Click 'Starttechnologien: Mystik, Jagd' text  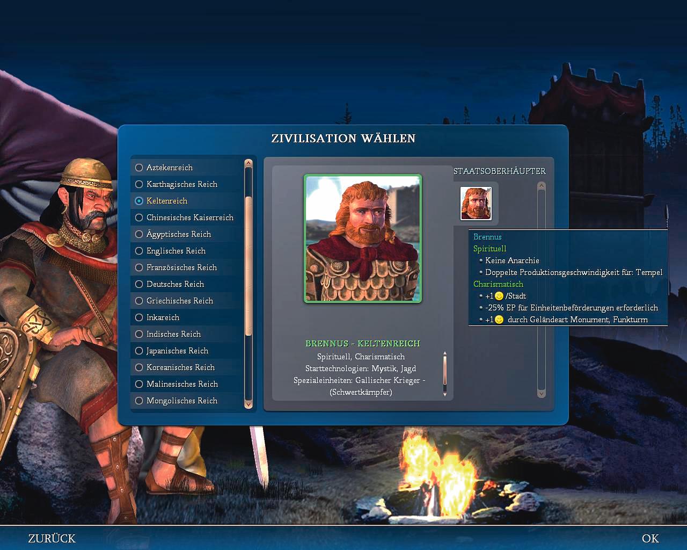pos(361,368)
